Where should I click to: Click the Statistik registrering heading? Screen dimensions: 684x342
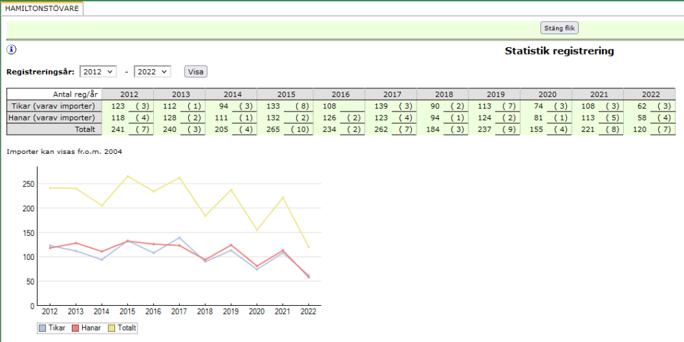click(x=560, y=51)
